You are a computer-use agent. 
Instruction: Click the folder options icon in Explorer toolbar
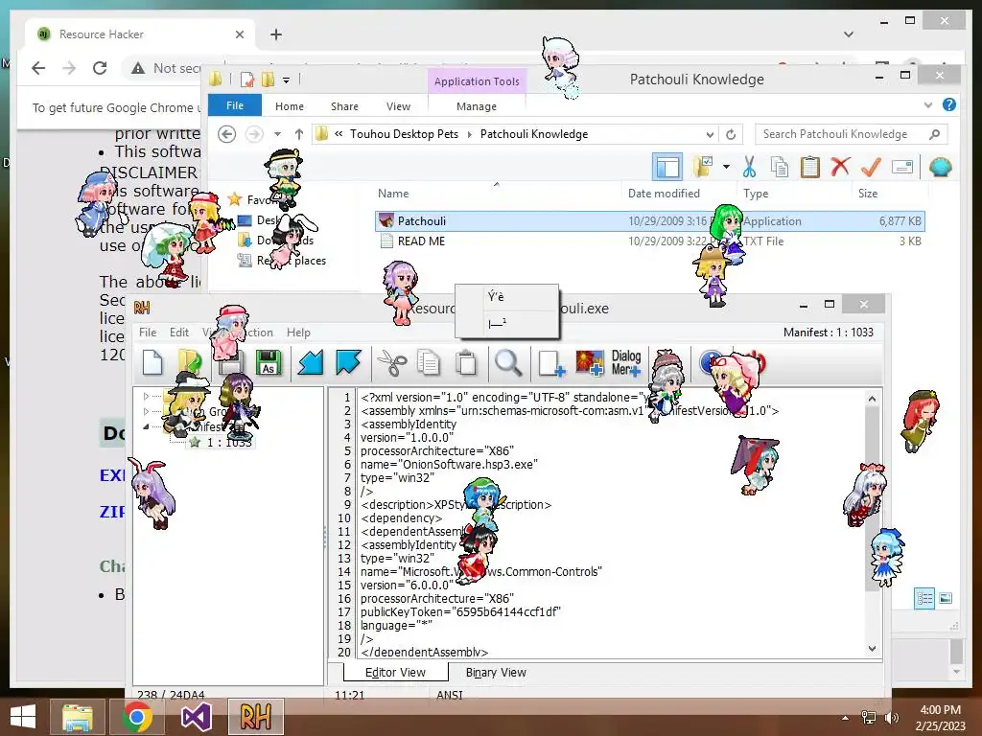[x=703, y=167]
